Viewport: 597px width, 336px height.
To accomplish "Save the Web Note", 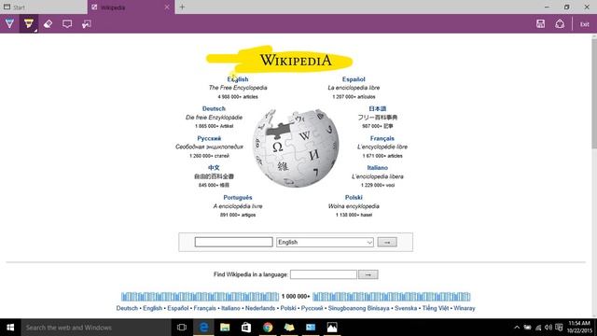I will click(x=540, y=23).
